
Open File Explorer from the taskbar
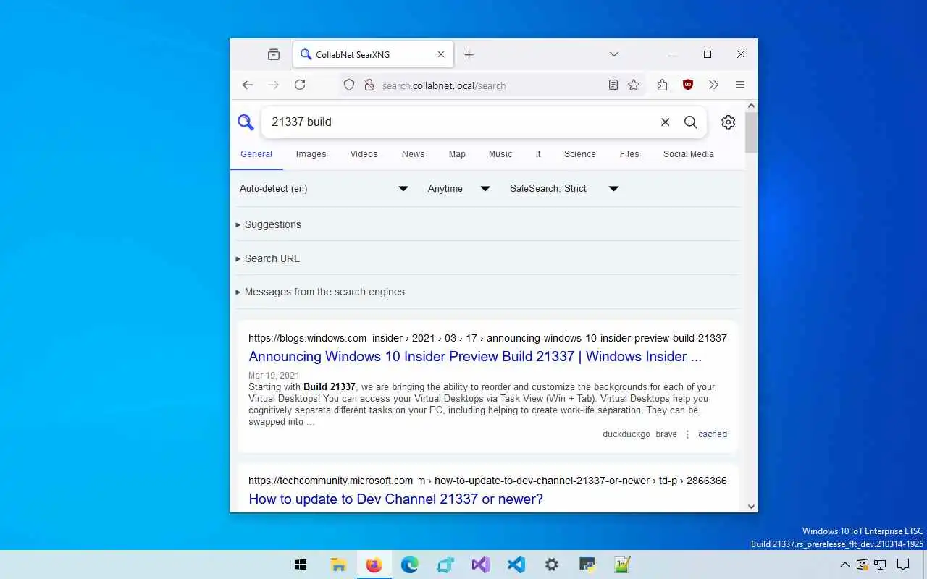(x=338, y=565)
